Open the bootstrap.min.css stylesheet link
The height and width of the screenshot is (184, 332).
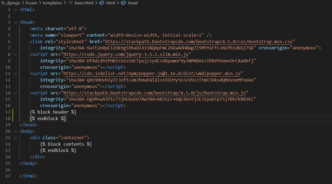[199, 42]
